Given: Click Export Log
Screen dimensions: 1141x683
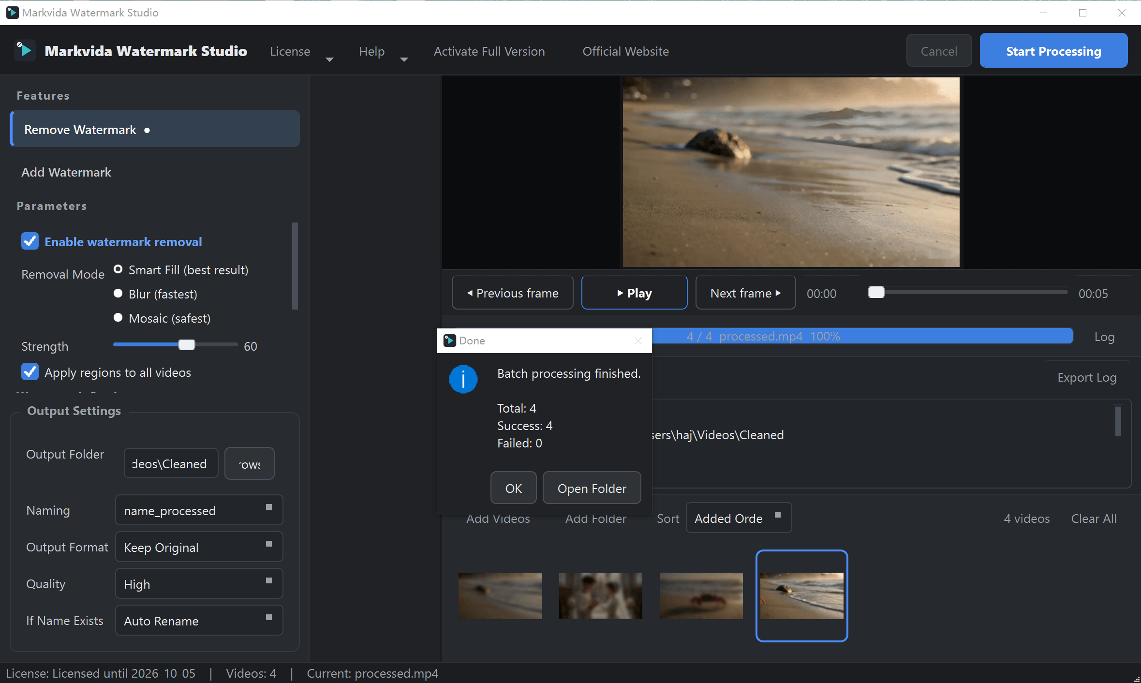Looking at the screenshot, I should [x=1086, y=377].
